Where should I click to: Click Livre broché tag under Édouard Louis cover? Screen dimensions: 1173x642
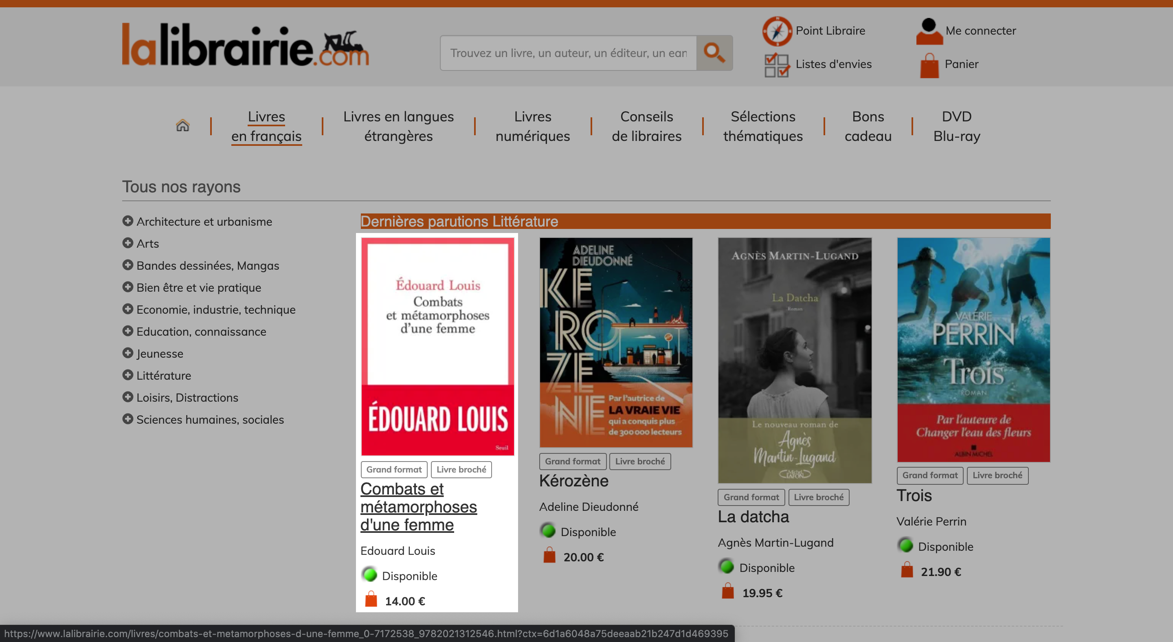461,469
